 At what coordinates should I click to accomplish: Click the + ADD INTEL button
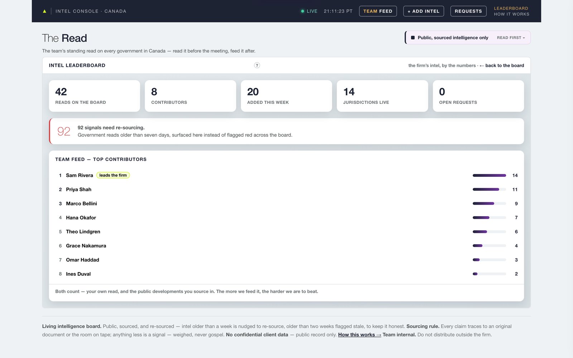(x=423, y=11)
